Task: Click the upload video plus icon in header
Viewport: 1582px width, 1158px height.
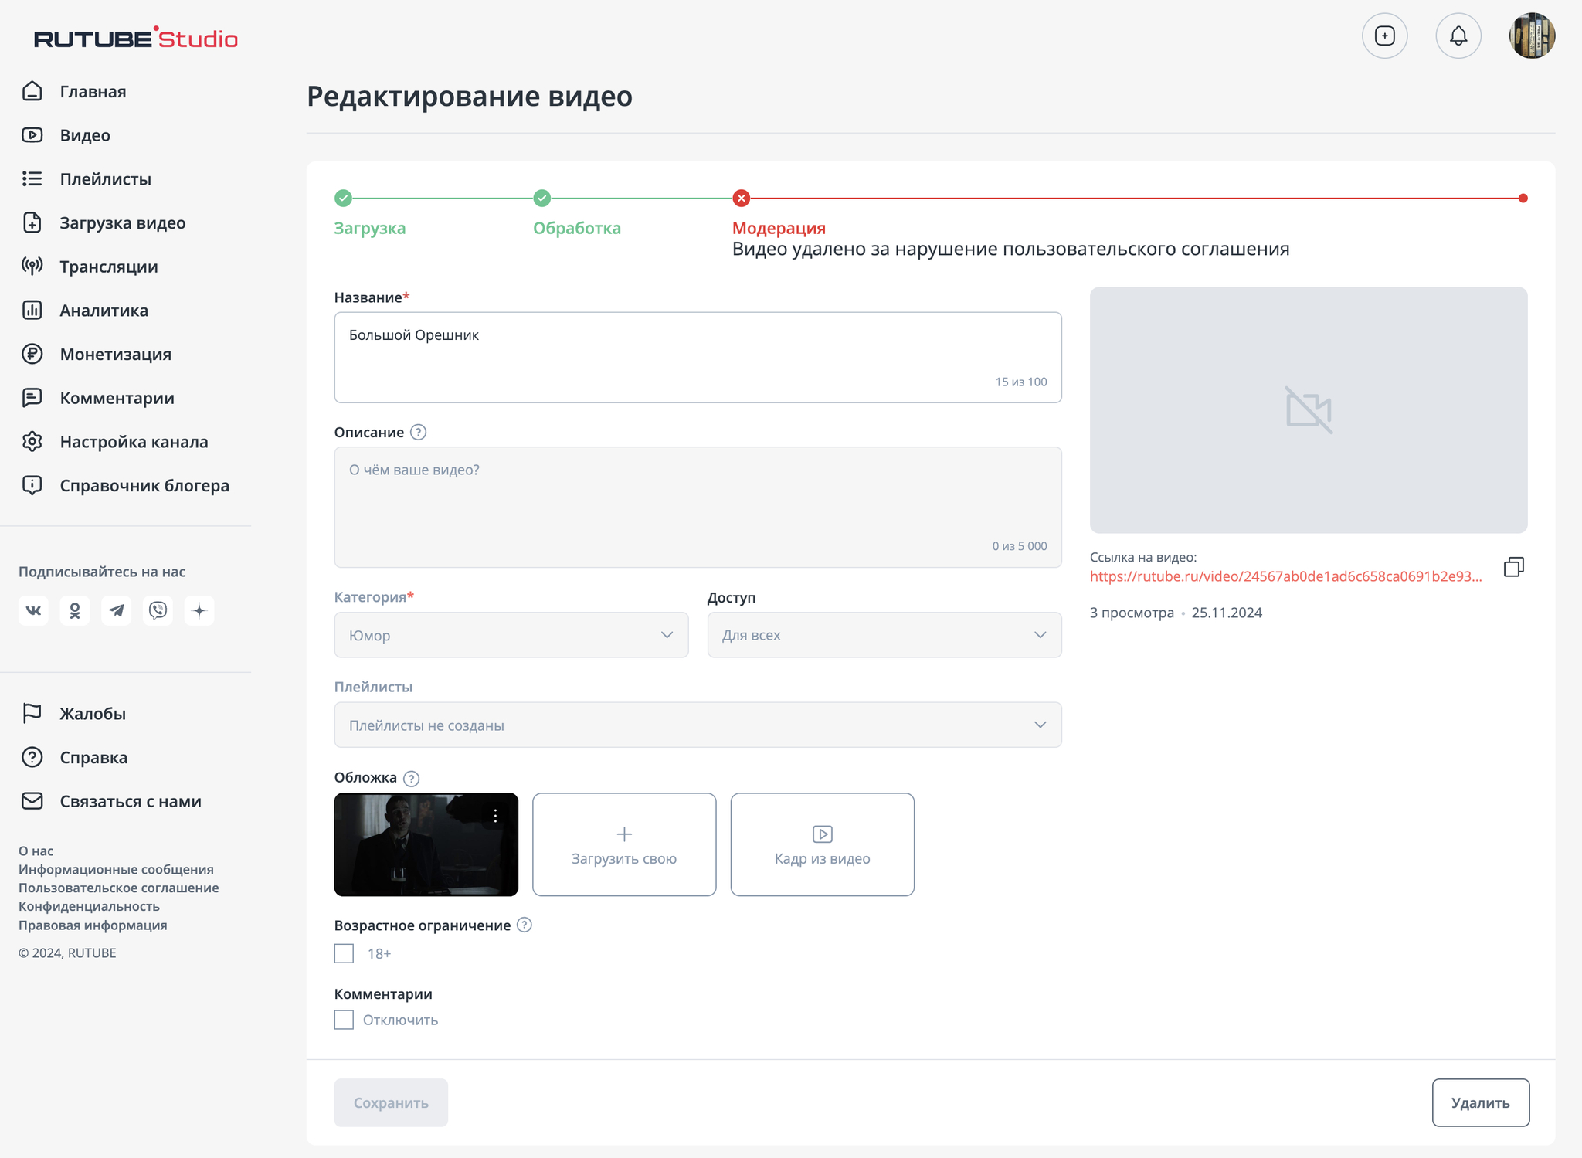Action: pos(1384,36)
